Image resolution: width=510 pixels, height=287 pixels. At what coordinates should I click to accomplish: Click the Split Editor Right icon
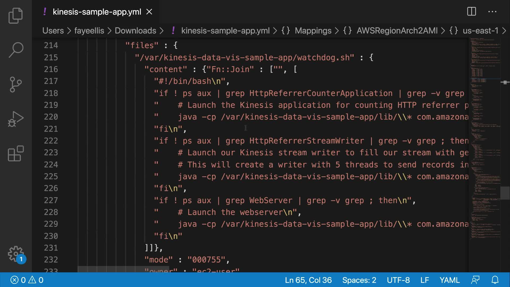pos(471,12)
